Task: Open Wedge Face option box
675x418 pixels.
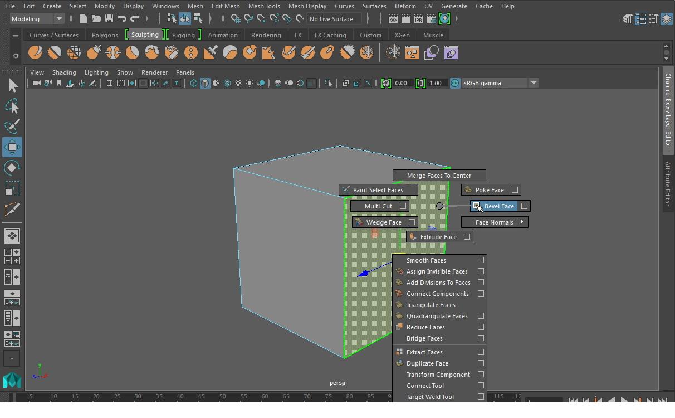Action: 412,222
